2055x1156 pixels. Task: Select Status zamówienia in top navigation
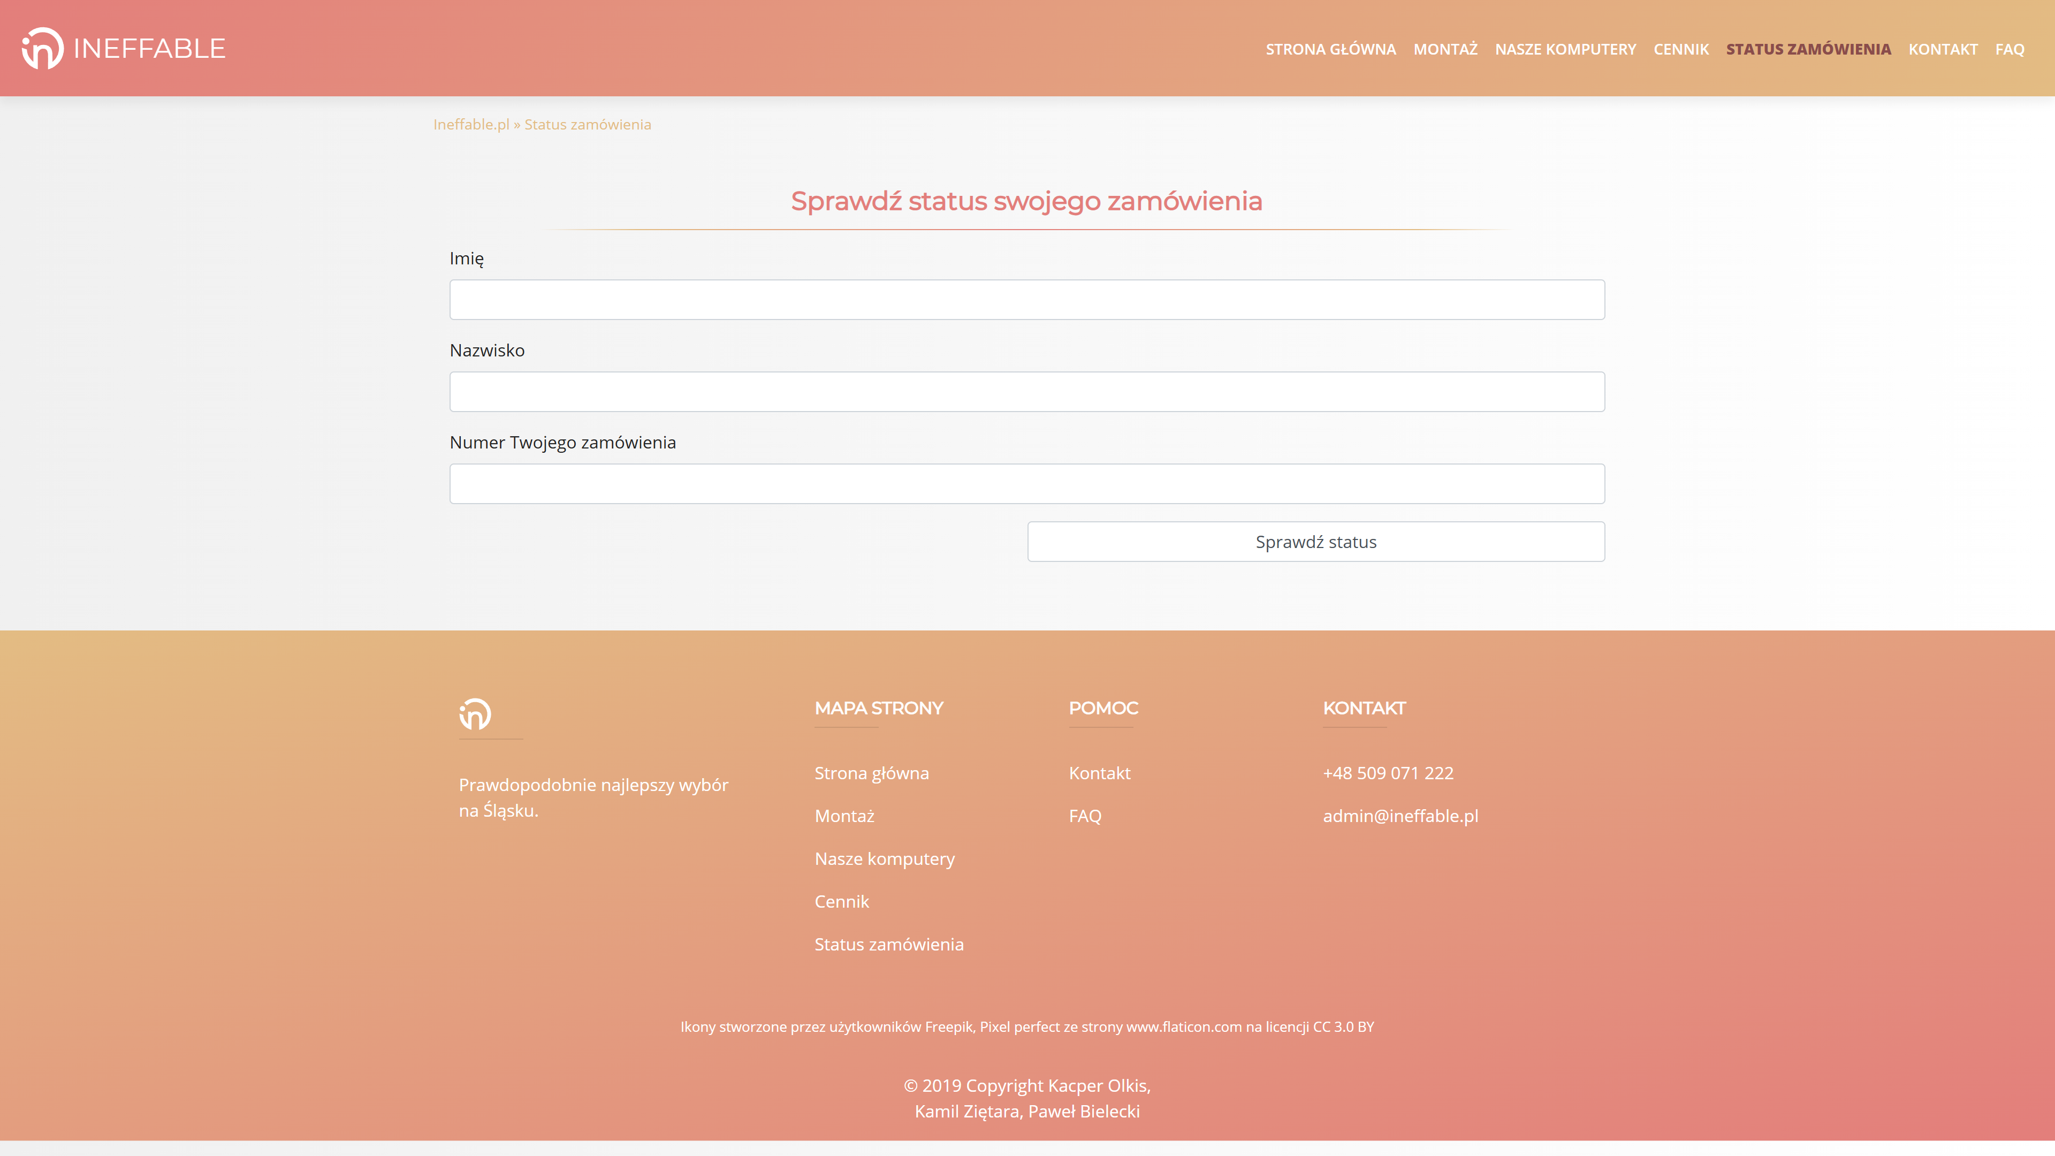[1808, 49]
